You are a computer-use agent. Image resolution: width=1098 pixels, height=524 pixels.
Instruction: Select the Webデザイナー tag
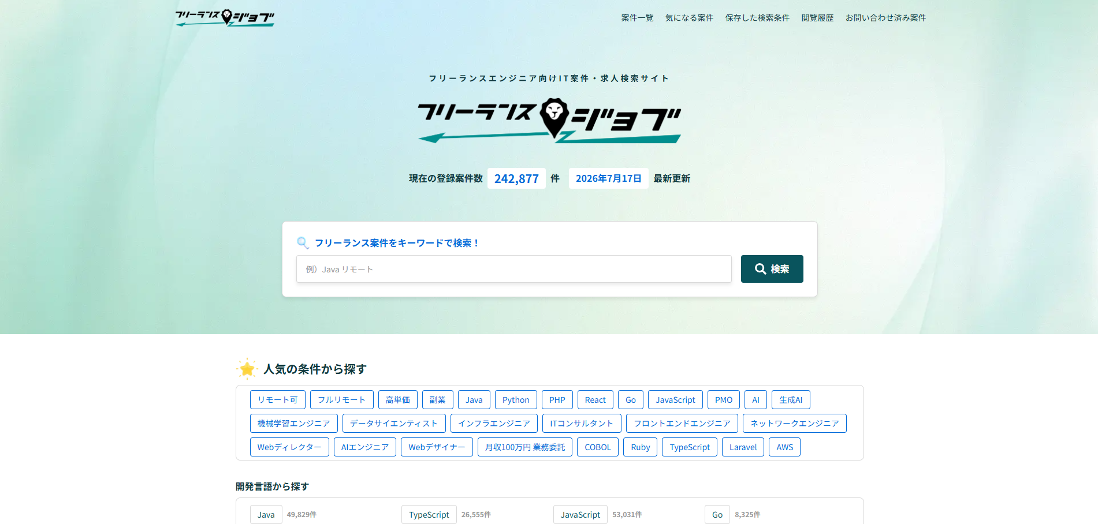point(437,447)
